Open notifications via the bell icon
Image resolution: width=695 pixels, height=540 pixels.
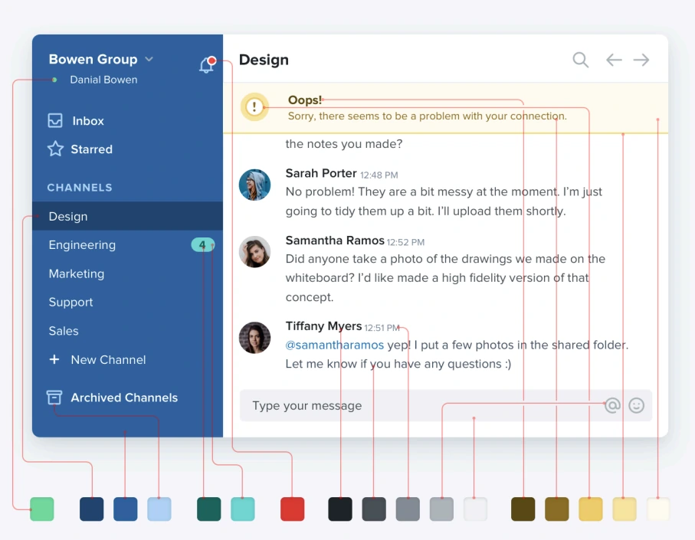click(205, 64)
